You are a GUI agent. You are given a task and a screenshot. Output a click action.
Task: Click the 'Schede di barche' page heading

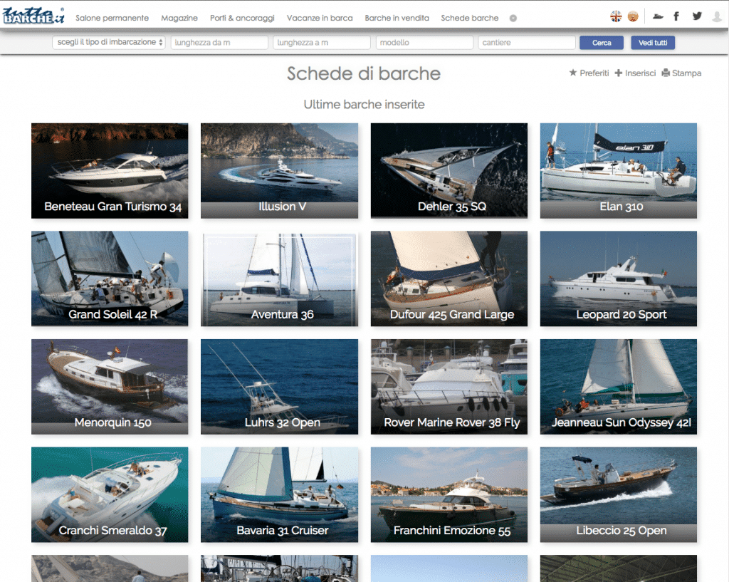364,73
